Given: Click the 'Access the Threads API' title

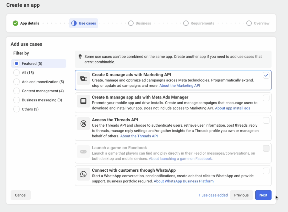Looking at the screenshot, I should 115,120.
